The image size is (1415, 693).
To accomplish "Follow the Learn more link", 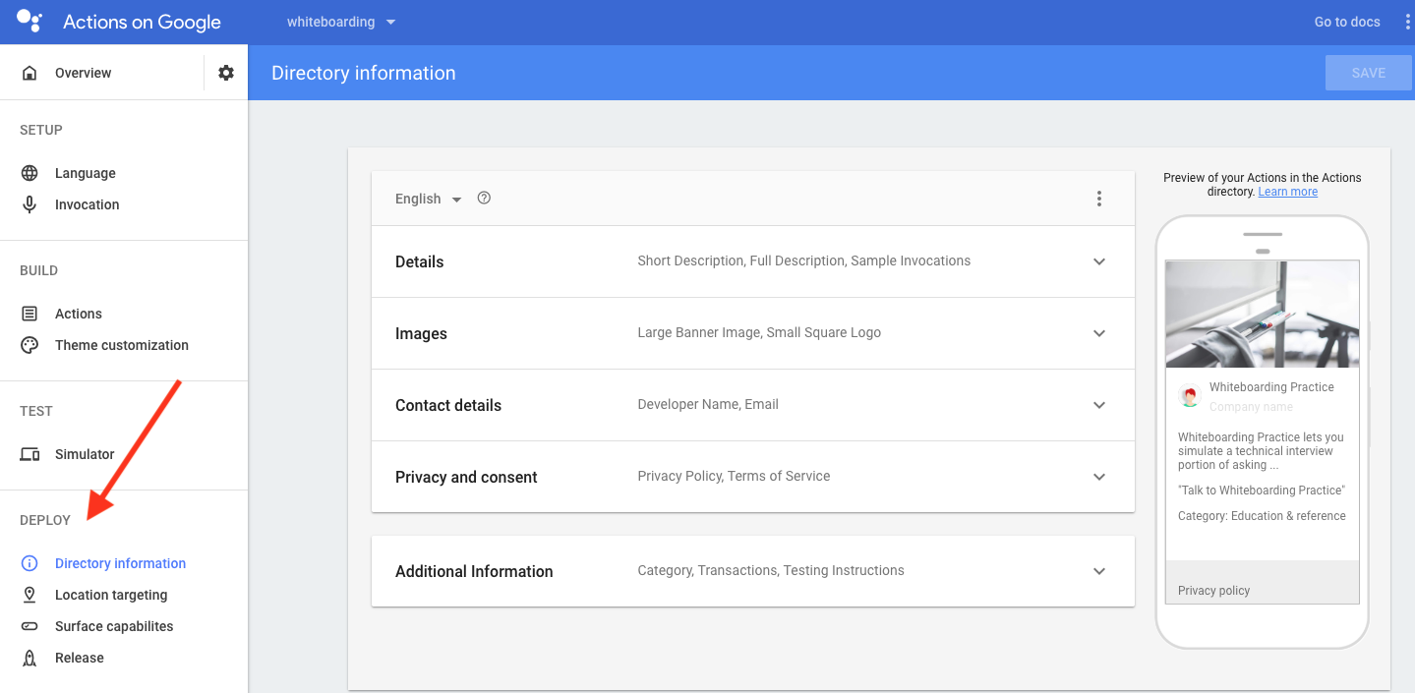I will coord(1288,192).
